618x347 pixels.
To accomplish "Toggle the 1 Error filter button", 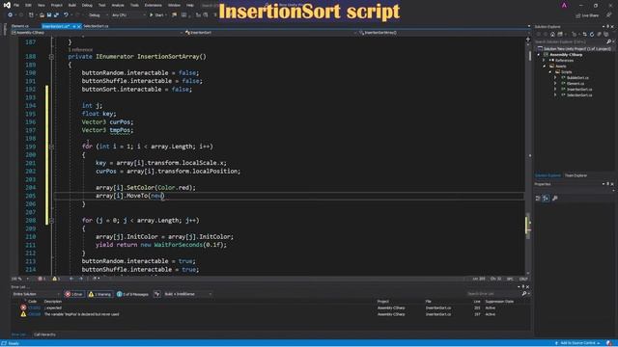I will [x=74, y=294].
